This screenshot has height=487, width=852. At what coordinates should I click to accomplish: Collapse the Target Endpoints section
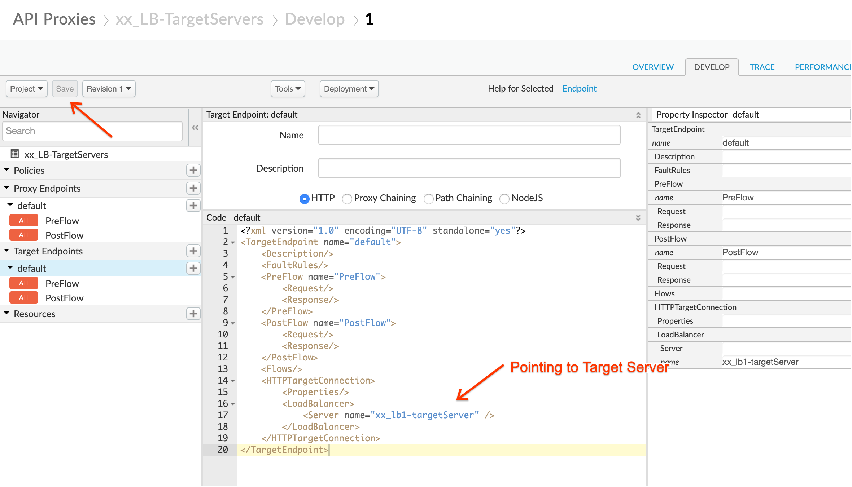coord(6,250)
